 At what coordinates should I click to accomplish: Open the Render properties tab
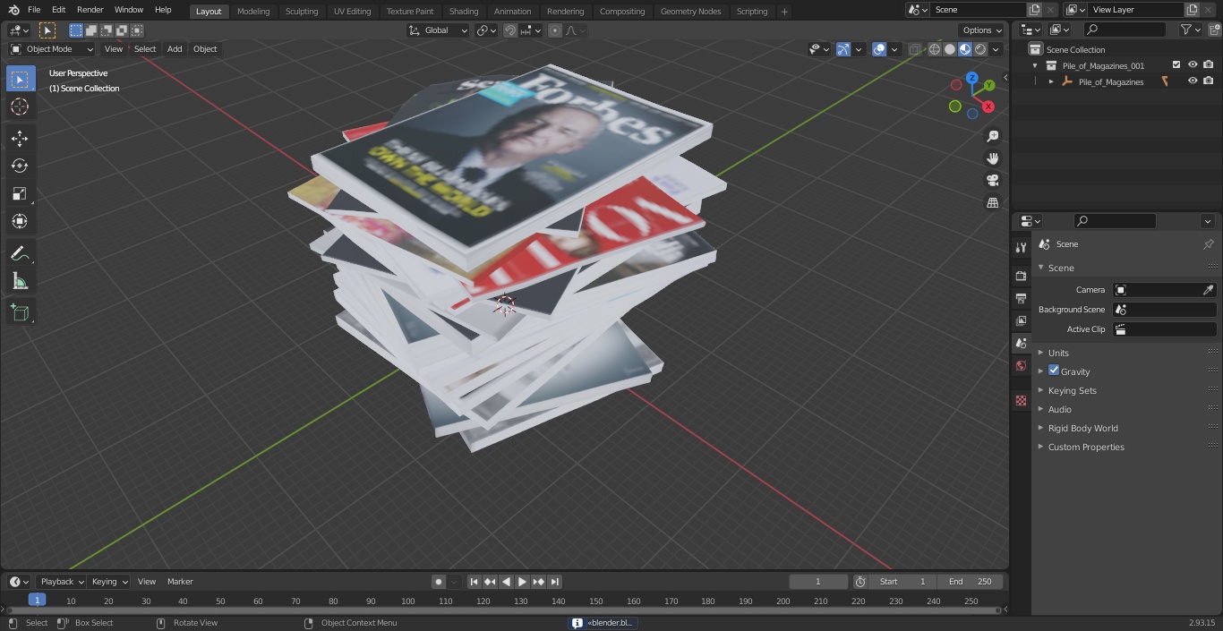pyautogui.click(x=1021, y=276)
